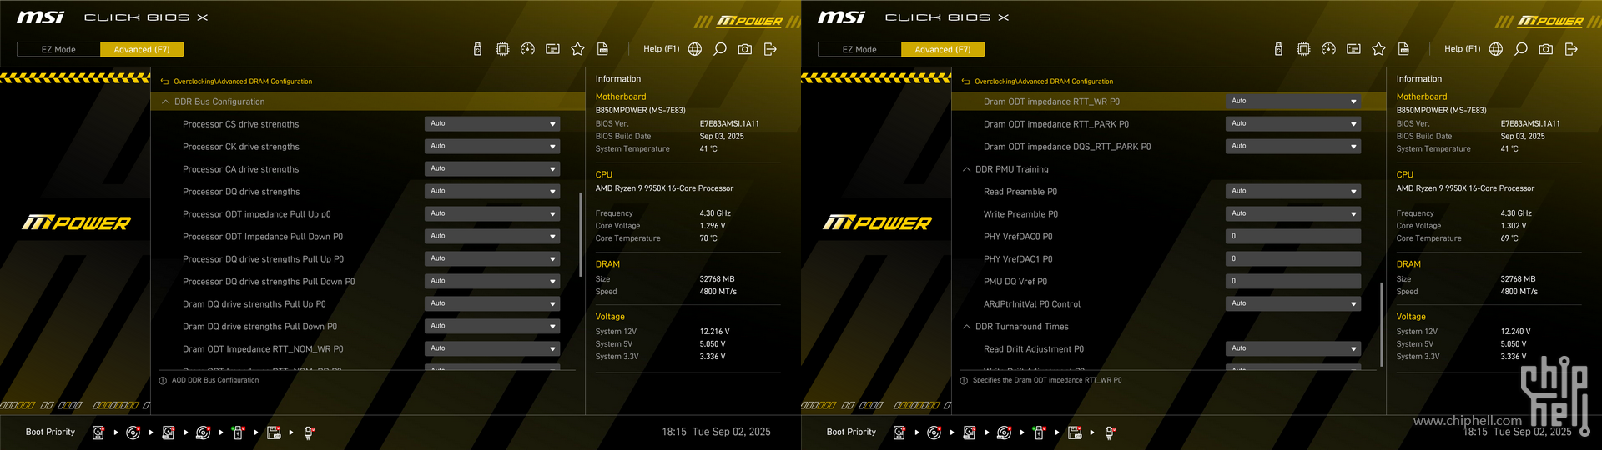This screenshot has height=450, width=1602.
Task: Open Read Drift Adjustment P0 dropdown
Action: (1293, 349)
